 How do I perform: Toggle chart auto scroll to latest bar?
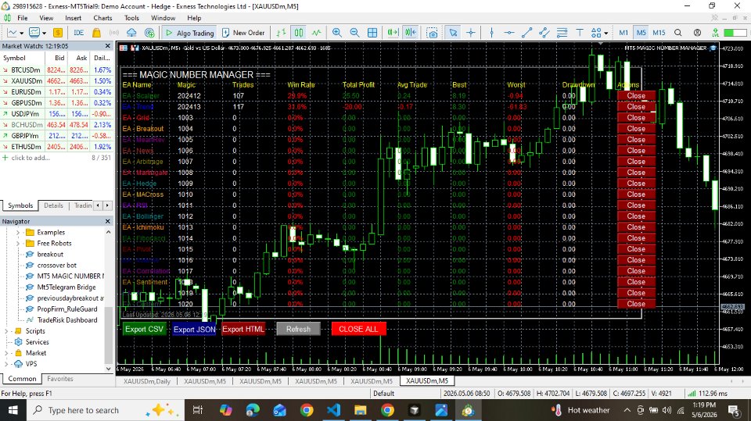393,33
